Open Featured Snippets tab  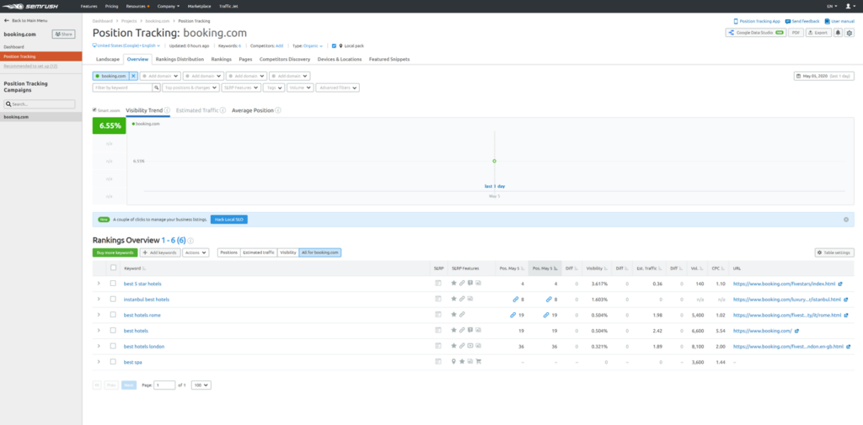389,59
